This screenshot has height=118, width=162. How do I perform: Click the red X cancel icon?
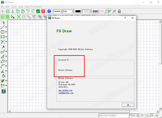(43, 11)
